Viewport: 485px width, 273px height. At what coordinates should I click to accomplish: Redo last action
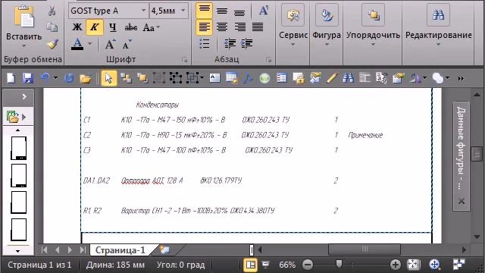coord(69,78)
